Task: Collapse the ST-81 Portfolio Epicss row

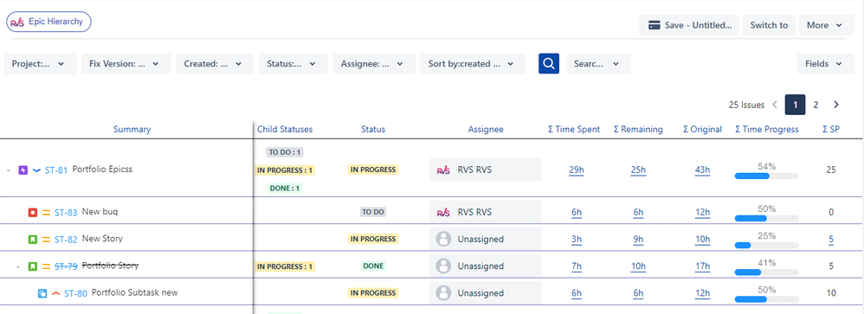Action: (9, 170)
